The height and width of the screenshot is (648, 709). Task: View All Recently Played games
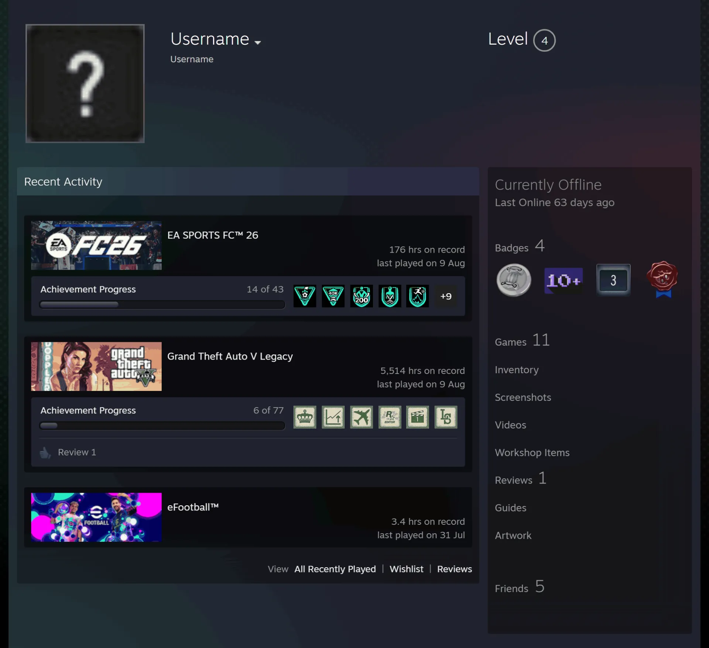[335, 569]
